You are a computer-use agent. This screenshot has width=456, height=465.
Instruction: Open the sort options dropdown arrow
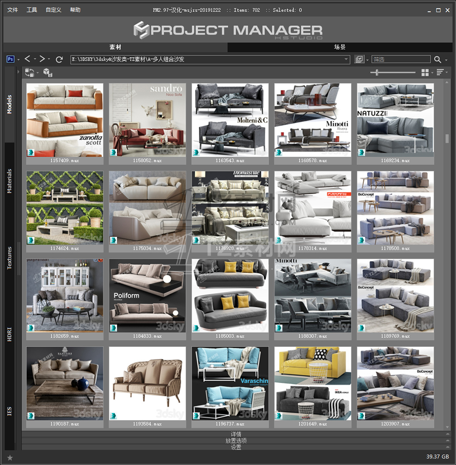446,72
